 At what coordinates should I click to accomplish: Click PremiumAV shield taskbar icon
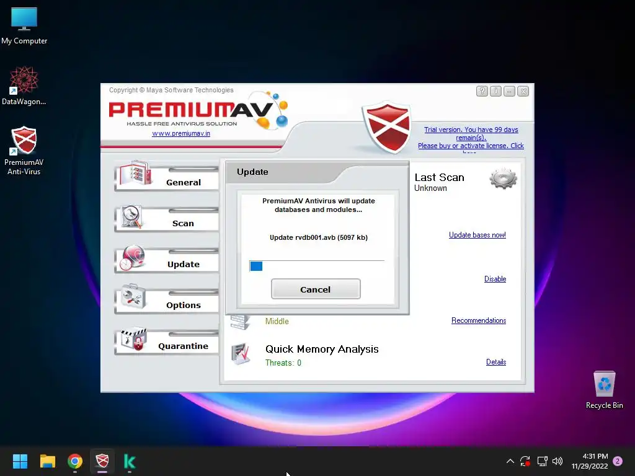tap(102, 461)
